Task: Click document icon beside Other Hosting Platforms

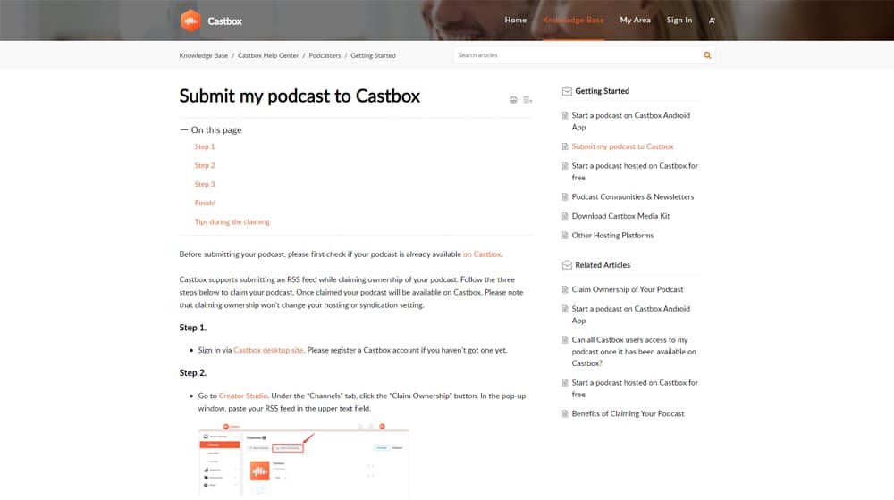Action: pos(565,236)
